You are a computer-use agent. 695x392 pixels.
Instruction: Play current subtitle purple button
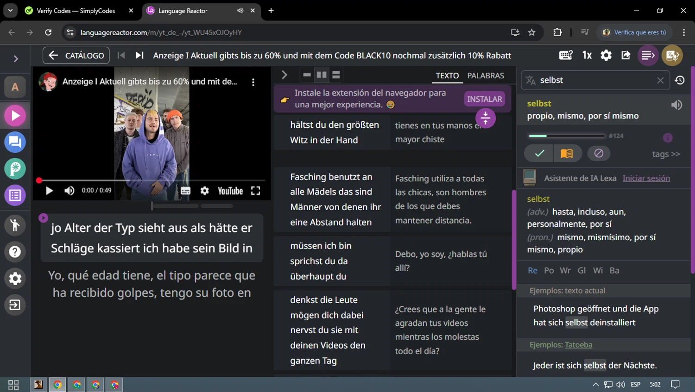[43, 218]
